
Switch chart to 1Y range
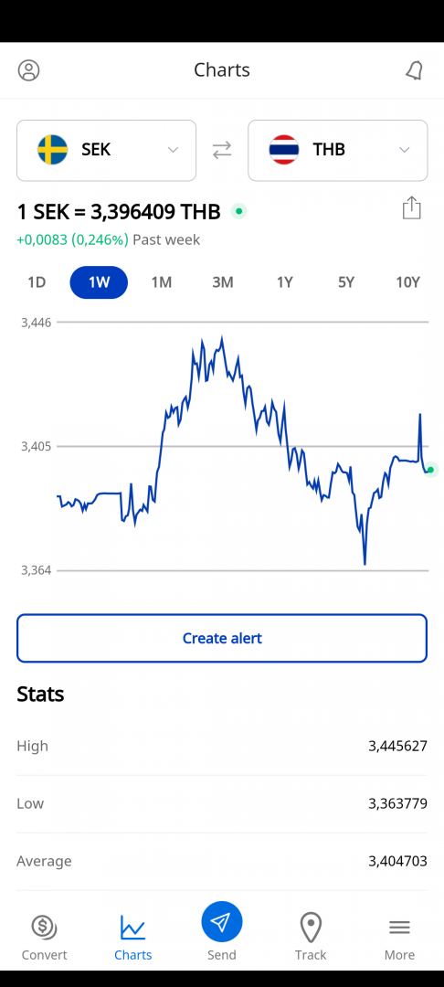(285, 282)
